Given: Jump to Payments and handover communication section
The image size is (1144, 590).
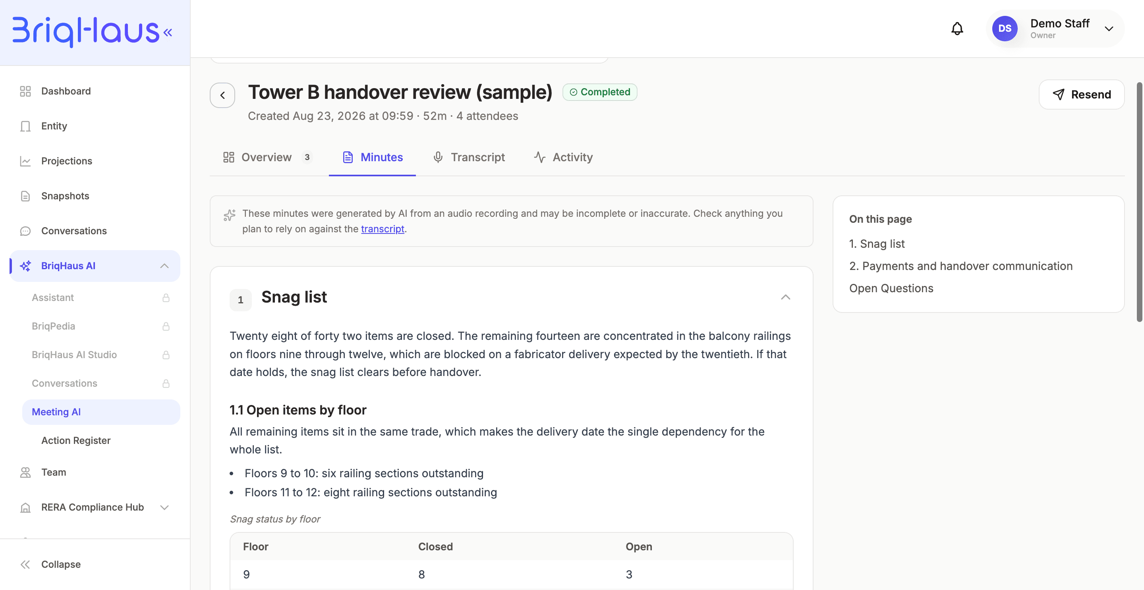Looking at the screenshot, I should click(960, 266).
